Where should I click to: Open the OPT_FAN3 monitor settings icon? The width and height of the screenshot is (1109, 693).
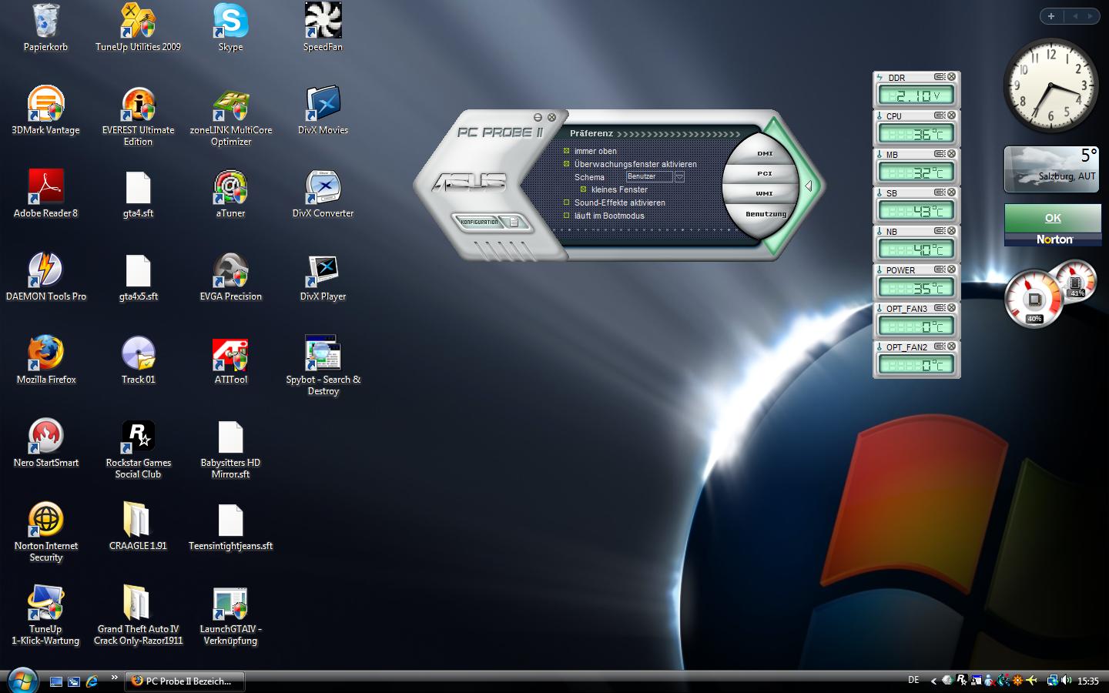point(940,308)
